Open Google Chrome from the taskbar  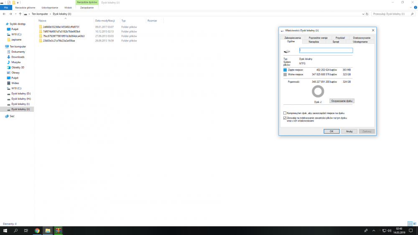(37, 230)
